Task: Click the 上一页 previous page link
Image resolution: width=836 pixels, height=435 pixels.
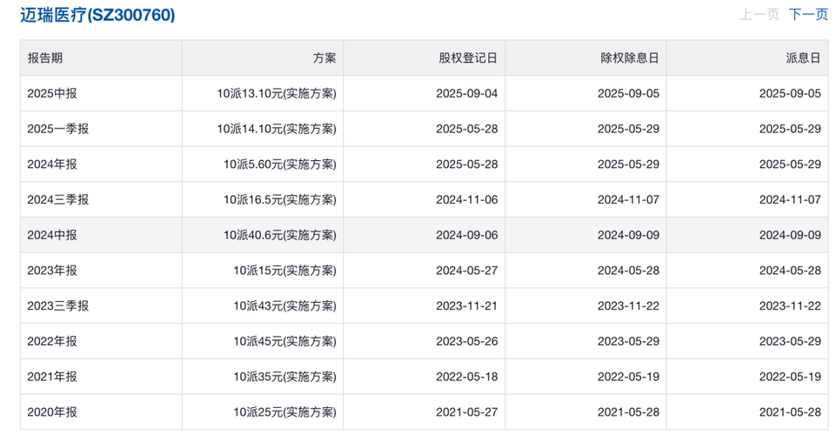Action: coord(759,15)
